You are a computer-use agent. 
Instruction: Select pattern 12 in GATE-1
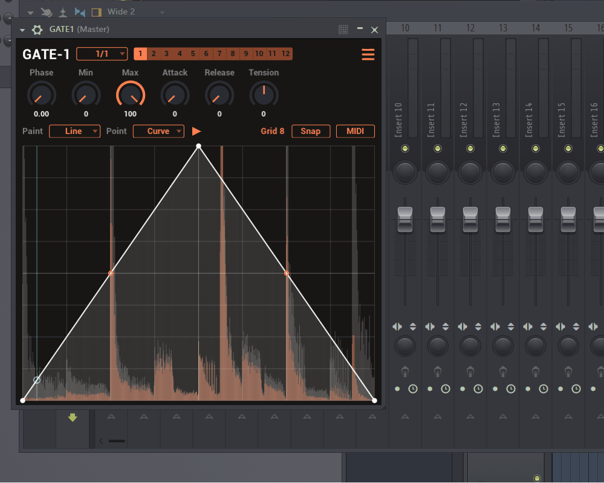(x=285, y=54)
